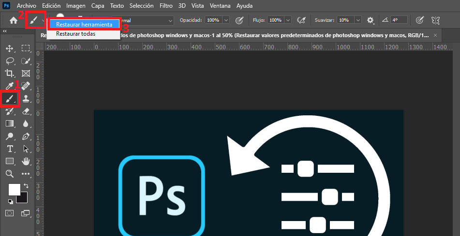Open the Edit Toolbar three-dots button
The height and width of the screenshot is (236, 460).
click(x=26, y=174)
